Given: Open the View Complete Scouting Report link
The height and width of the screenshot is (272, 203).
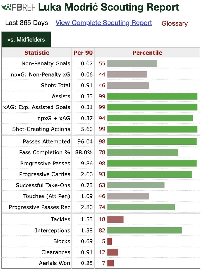Looking at the screenshot, I should [x=104, y=23].
